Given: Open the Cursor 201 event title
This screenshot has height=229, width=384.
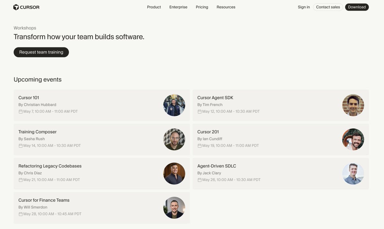Looking at the screenshot, I should coord(208,132).
